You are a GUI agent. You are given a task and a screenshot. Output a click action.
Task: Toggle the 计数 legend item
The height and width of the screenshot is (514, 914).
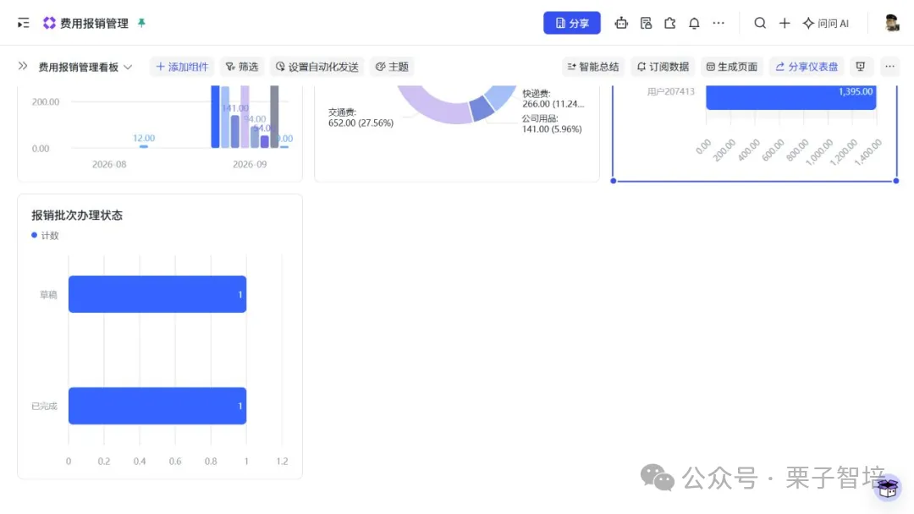45,235
